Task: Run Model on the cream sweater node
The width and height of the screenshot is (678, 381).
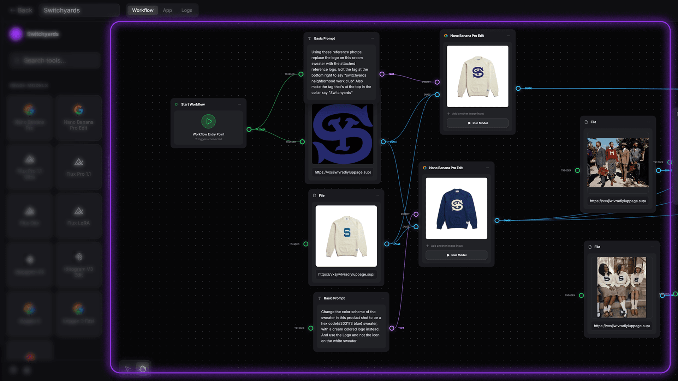Action: pyautogui.click(x=477, y=123)
